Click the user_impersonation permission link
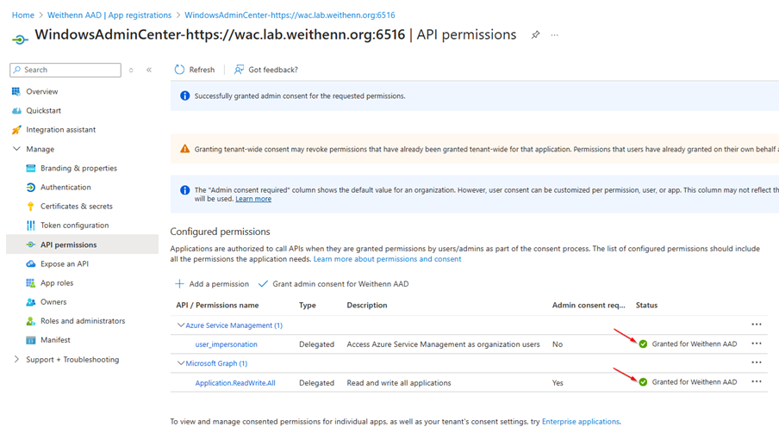 coord(226,344)
